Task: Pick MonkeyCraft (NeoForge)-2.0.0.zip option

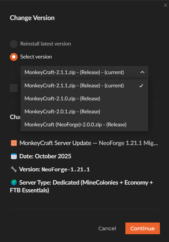Action: (x=75, y=125)
